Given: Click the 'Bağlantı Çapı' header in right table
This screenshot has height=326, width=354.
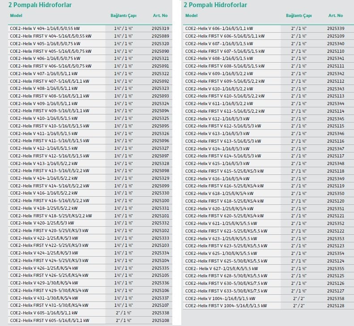Looking at the screenshot, I should 299,16.
